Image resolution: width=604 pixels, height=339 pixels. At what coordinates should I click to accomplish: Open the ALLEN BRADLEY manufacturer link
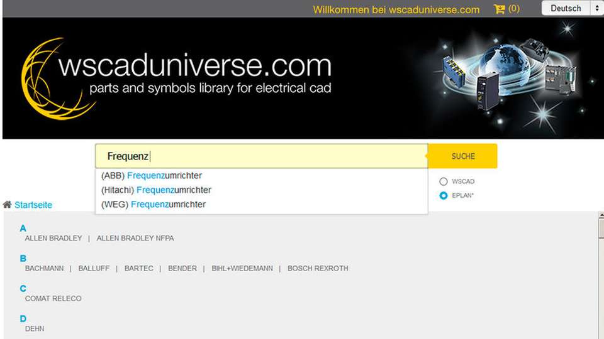coord(53,239)
